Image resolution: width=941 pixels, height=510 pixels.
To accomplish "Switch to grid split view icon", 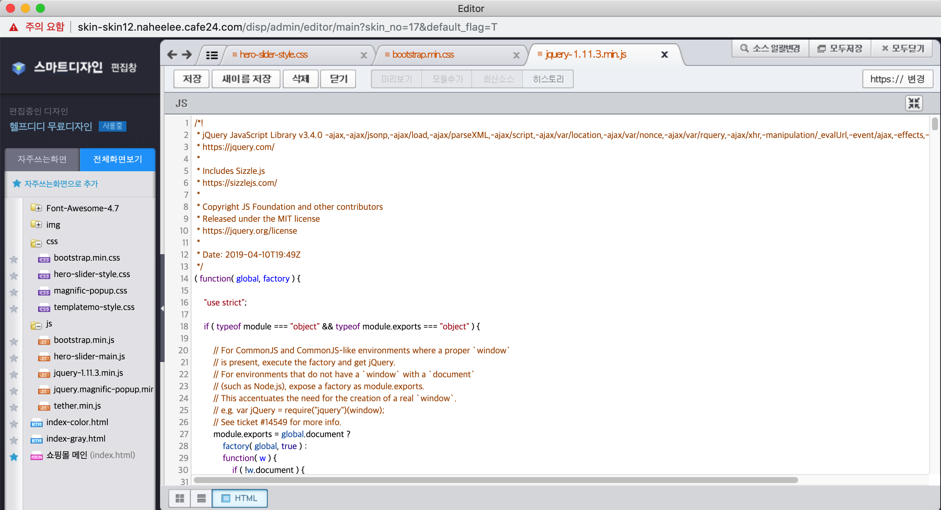I will tap(180, 498).
